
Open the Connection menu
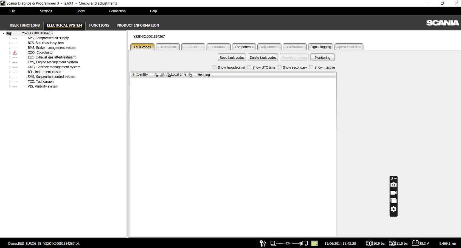tap(117, 11)
